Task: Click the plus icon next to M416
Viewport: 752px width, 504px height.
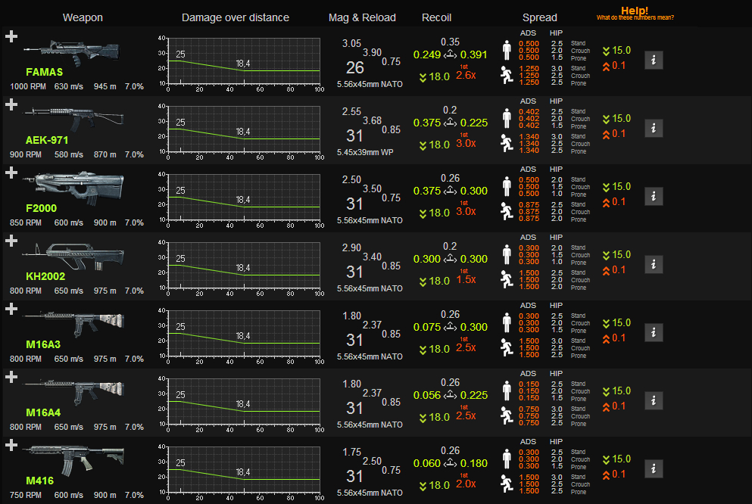Action: (11, 445)
